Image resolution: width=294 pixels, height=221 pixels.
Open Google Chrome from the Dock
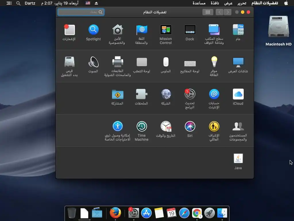197,213
